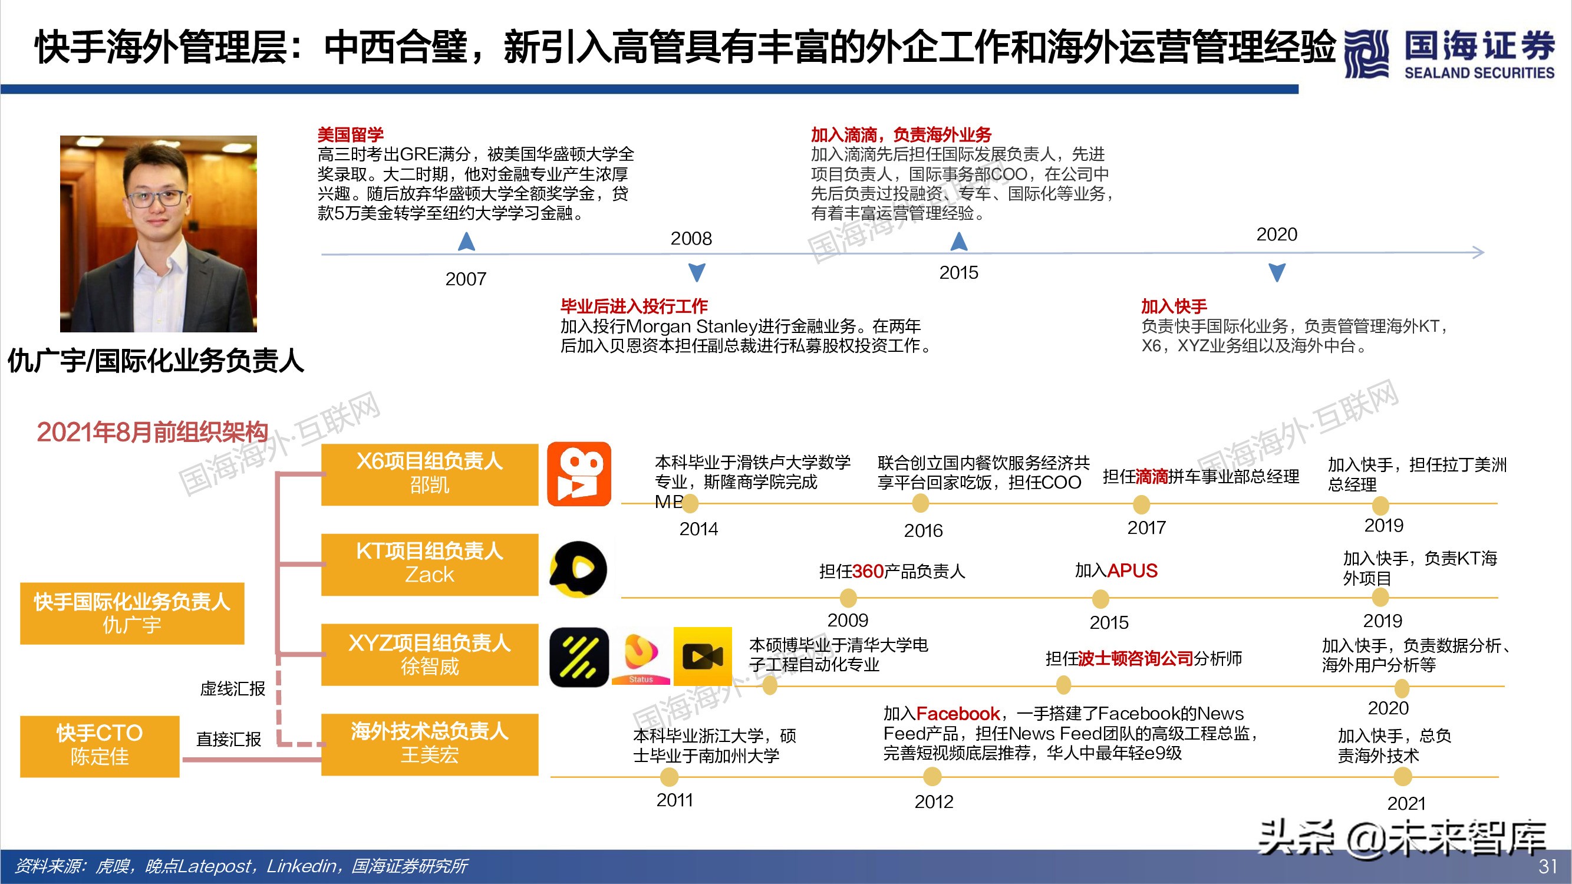This screenshot has width=1572, height=884.
Task: Select the XYZ项目组负责人 徐智威 box
Action: tap(430, 655)
